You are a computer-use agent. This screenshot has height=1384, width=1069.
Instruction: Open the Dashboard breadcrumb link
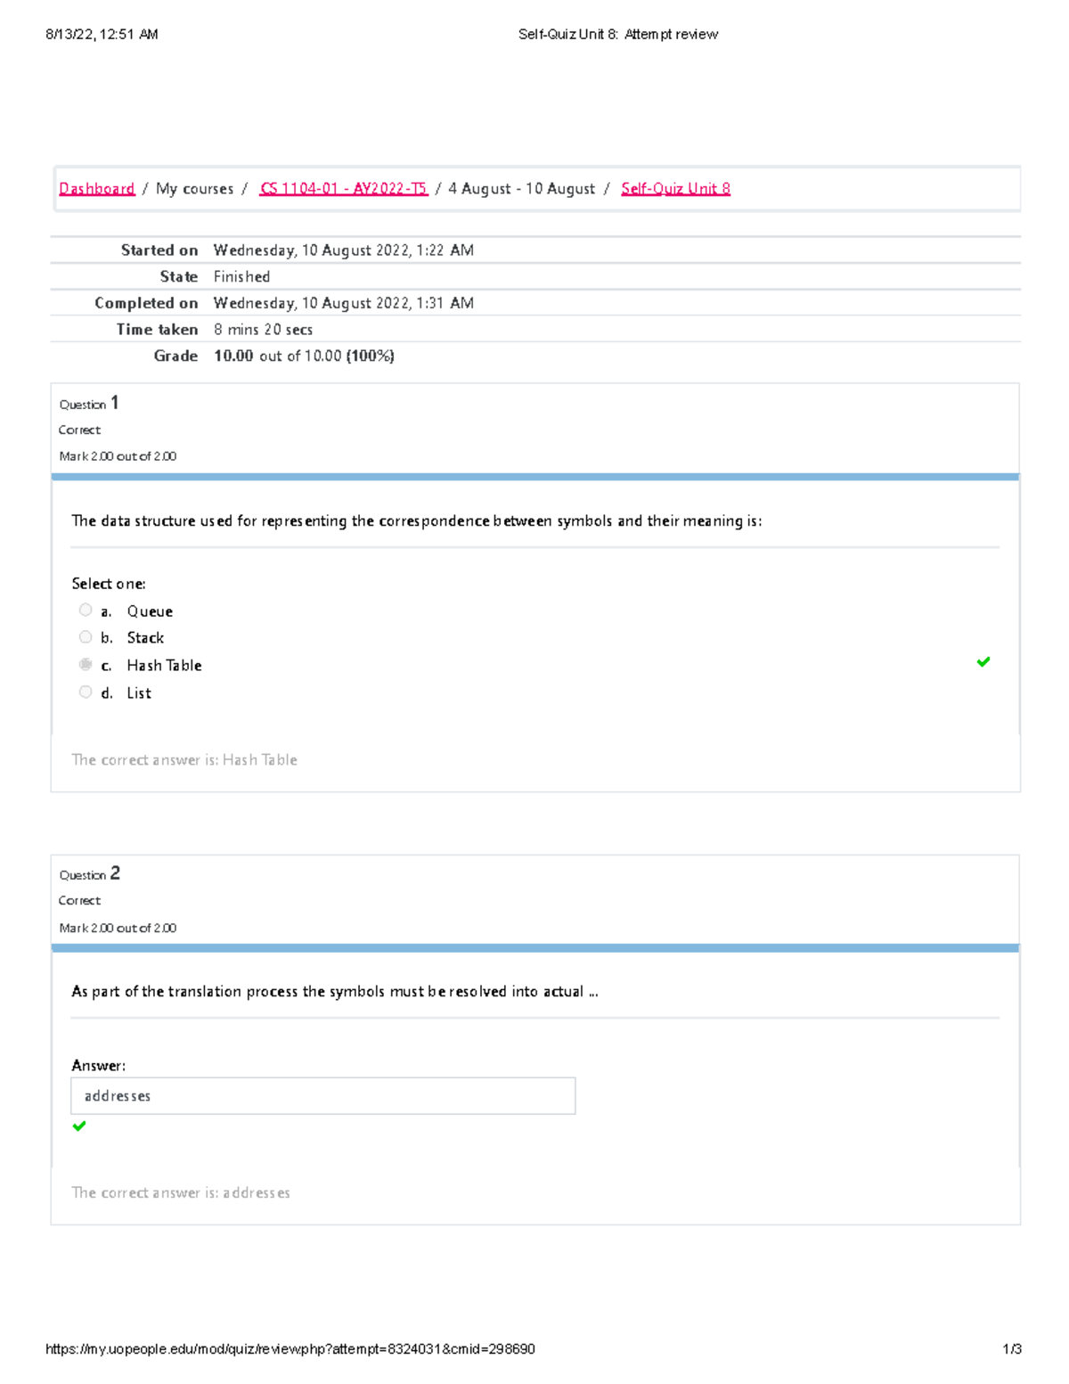(x=96, y=189)
